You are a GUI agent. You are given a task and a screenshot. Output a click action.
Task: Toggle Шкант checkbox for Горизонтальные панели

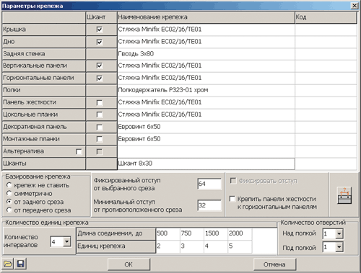99,78
